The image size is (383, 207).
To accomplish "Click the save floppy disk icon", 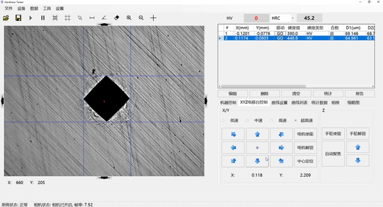I will [x=18, y=18].
